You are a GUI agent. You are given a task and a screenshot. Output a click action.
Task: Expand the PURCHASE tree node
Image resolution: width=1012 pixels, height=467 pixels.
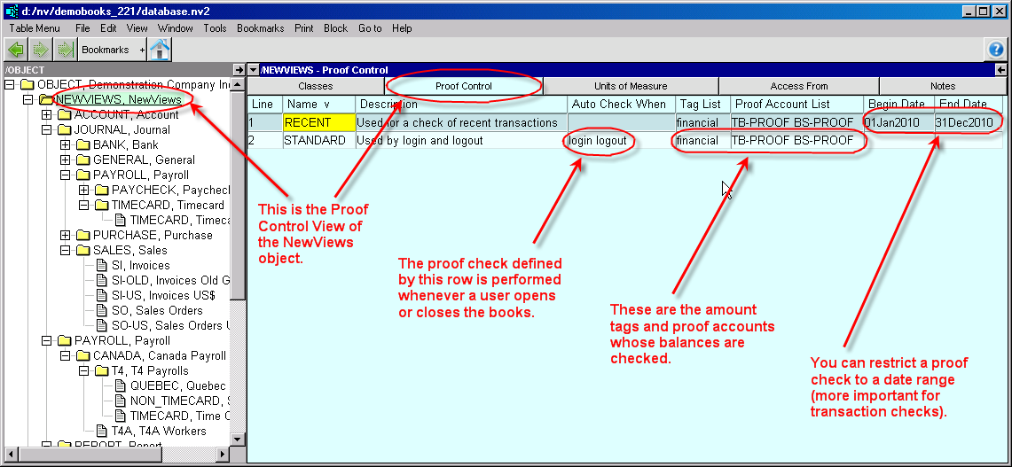(x=65, y=235)
